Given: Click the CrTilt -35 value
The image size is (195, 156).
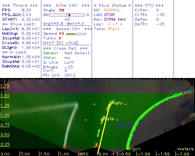Looking at the screenshot, I should coord(160,15).
